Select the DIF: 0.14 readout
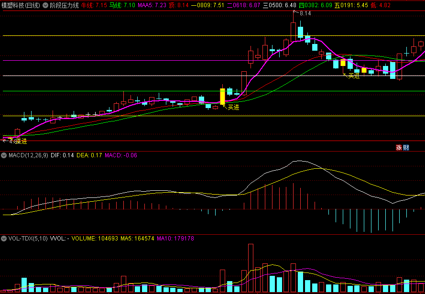The height and width of the screenshot is (294, 425). [62, 155]
